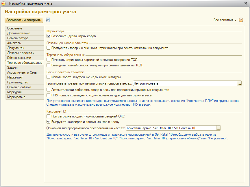Enable Автоматически добавлять товар в весы

click(49, 90)
